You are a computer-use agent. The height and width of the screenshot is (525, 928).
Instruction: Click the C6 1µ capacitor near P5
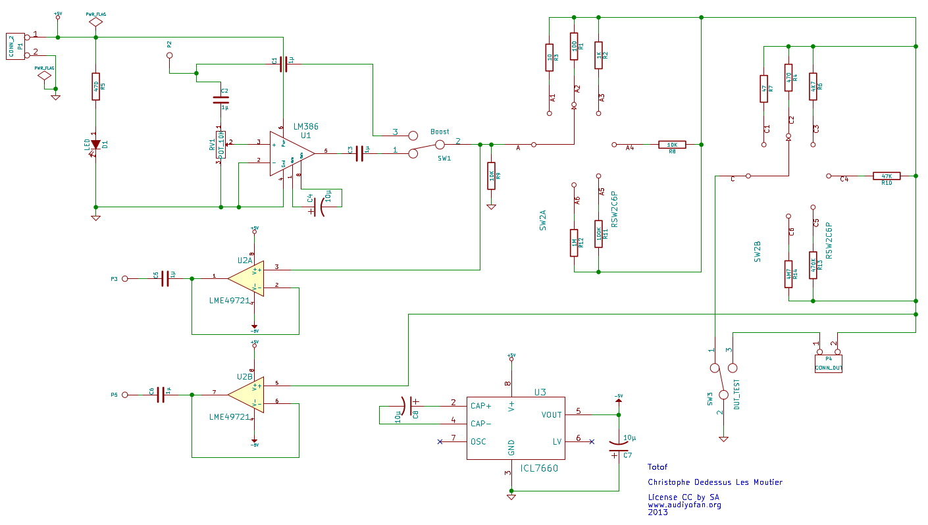[x=161, y=395]
